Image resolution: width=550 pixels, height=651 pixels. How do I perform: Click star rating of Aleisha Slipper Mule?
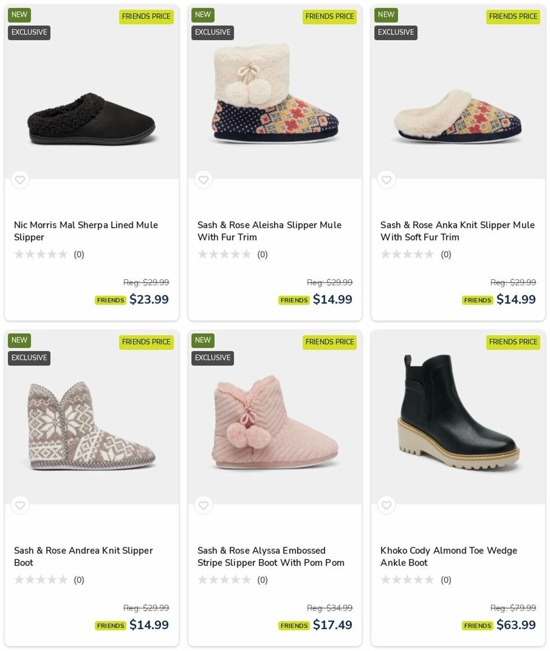pyautogui.click(x=224, y=254)
